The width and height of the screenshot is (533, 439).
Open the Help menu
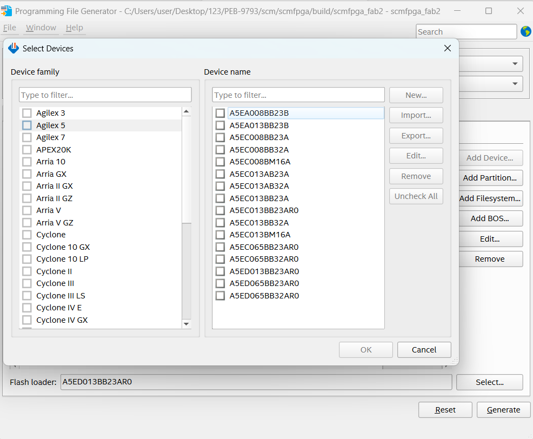pyautogui.click(x=75, y=28)
